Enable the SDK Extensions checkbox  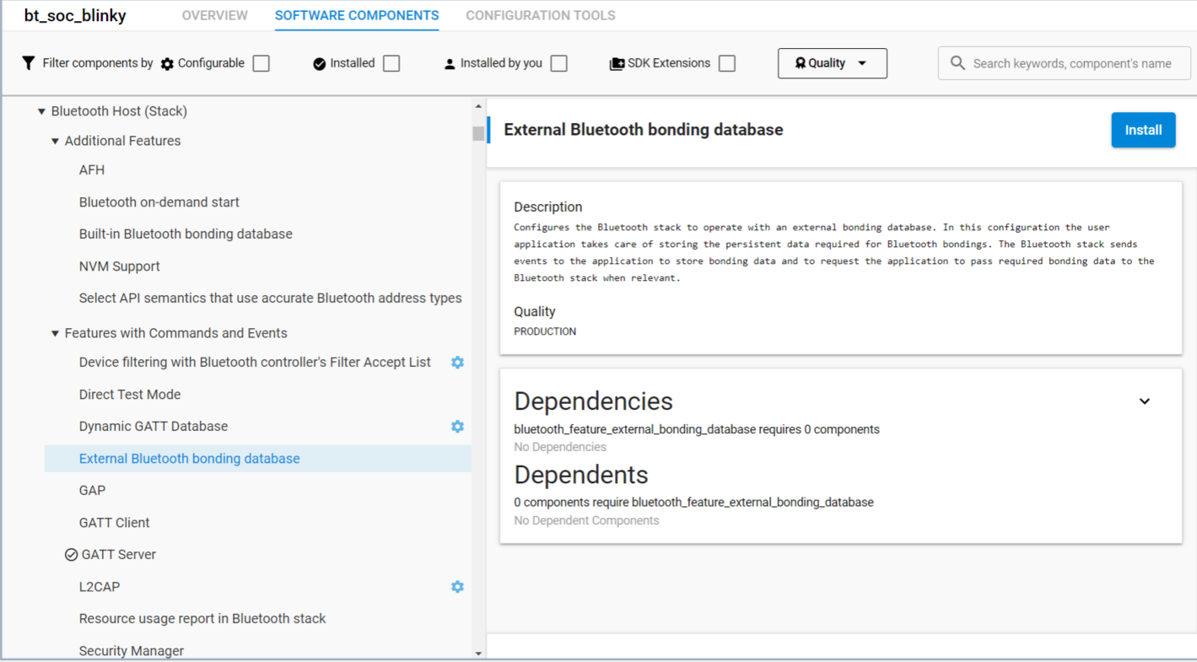point(726,62)
